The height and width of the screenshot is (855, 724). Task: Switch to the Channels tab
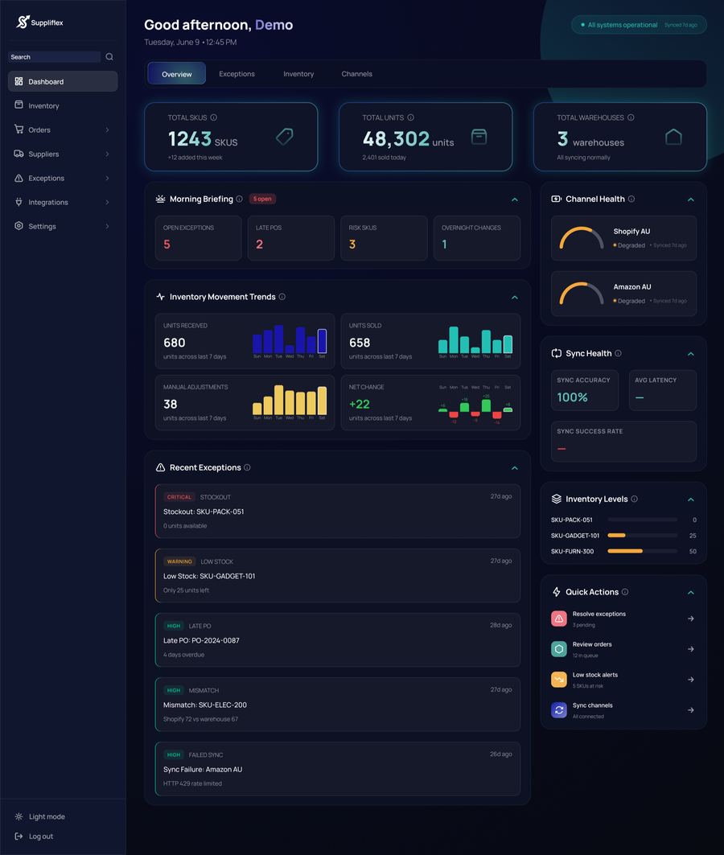[x=356, y=74]
